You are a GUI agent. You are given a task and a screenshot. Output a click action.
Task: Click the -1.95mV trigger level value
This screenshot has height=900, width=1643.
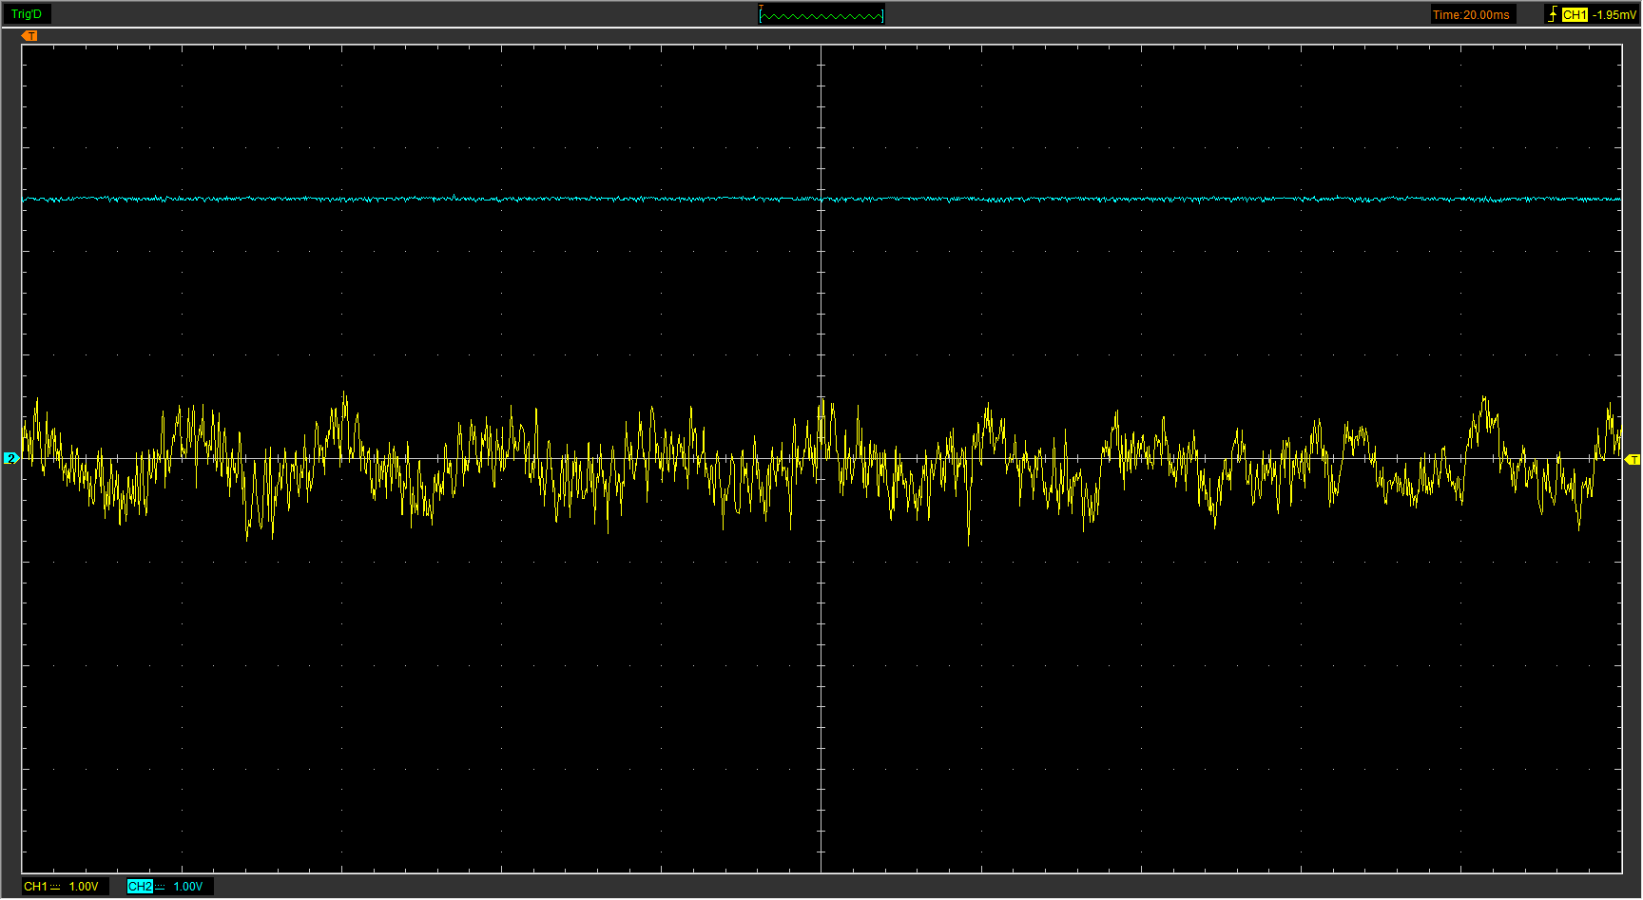pos(1614,14)
